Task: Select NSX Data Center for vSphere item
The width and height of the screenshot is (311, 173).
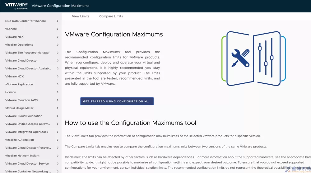Action: coord(26,21)
